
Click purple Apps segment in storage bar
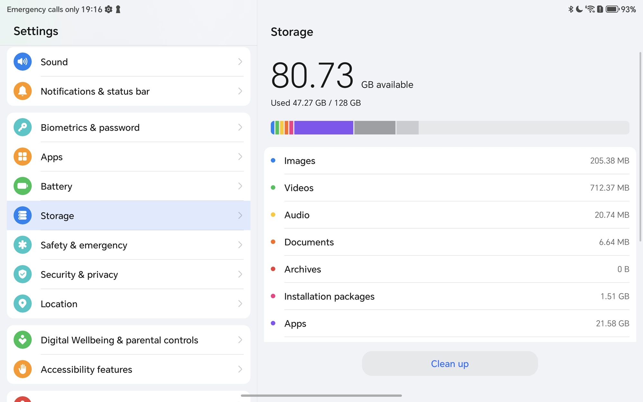pos(323,128)
